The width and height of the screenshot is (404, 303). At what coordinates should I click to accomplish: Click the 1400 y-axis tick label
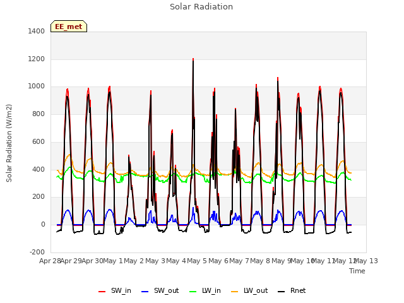(37, 31)
